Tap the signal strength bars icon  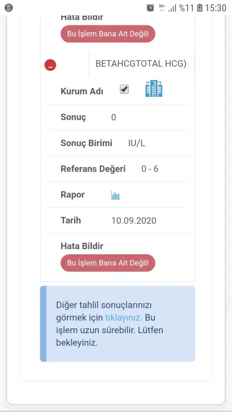pos(172,8)
